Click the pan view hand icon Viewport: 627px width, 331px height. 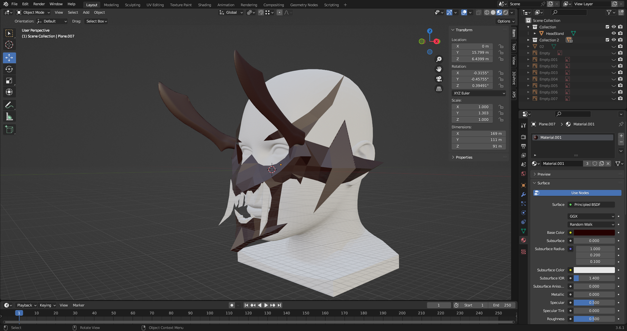point(439,68)
